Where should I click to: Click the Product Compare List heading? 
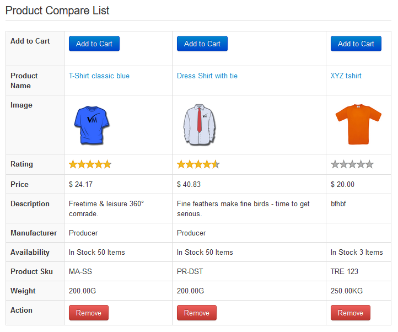pos(57,10)
